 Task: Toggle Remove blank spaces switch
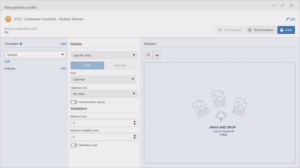pos(74,102)
